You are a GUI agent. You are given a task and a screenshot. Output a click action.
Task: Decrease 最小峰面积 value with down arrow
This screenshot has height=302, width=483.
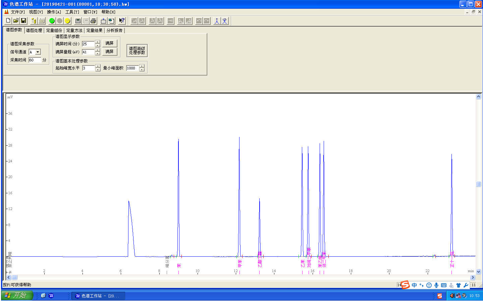142,70
